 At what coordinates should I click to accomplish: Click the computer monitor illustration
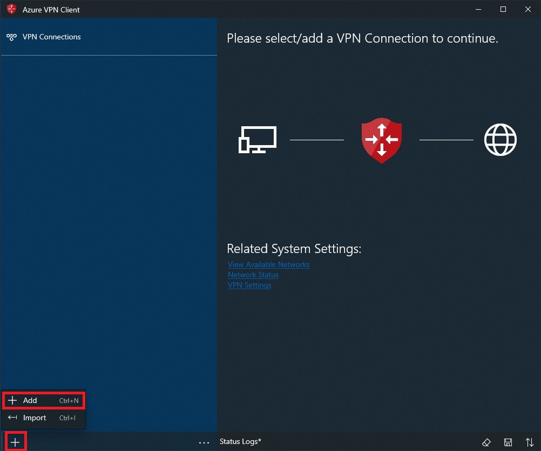tap(258, 139)
